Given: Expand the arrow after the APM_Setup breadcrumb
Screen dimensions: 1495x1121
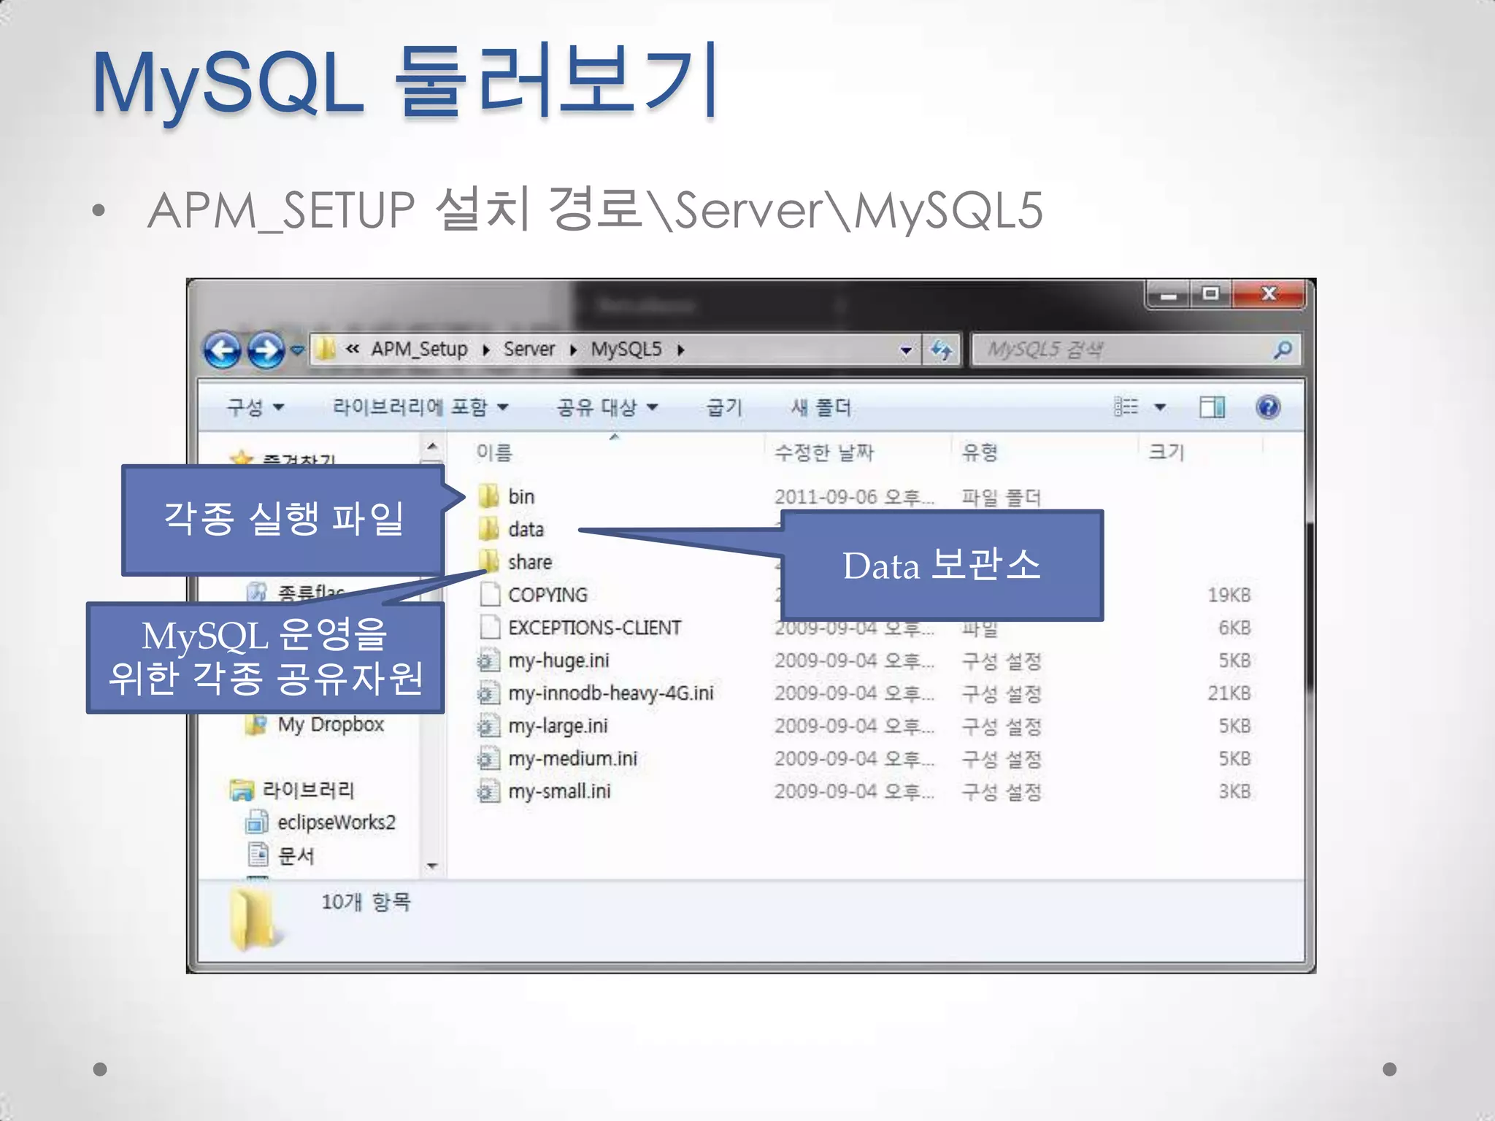Looking at the screenshot, I should point(486,350).
